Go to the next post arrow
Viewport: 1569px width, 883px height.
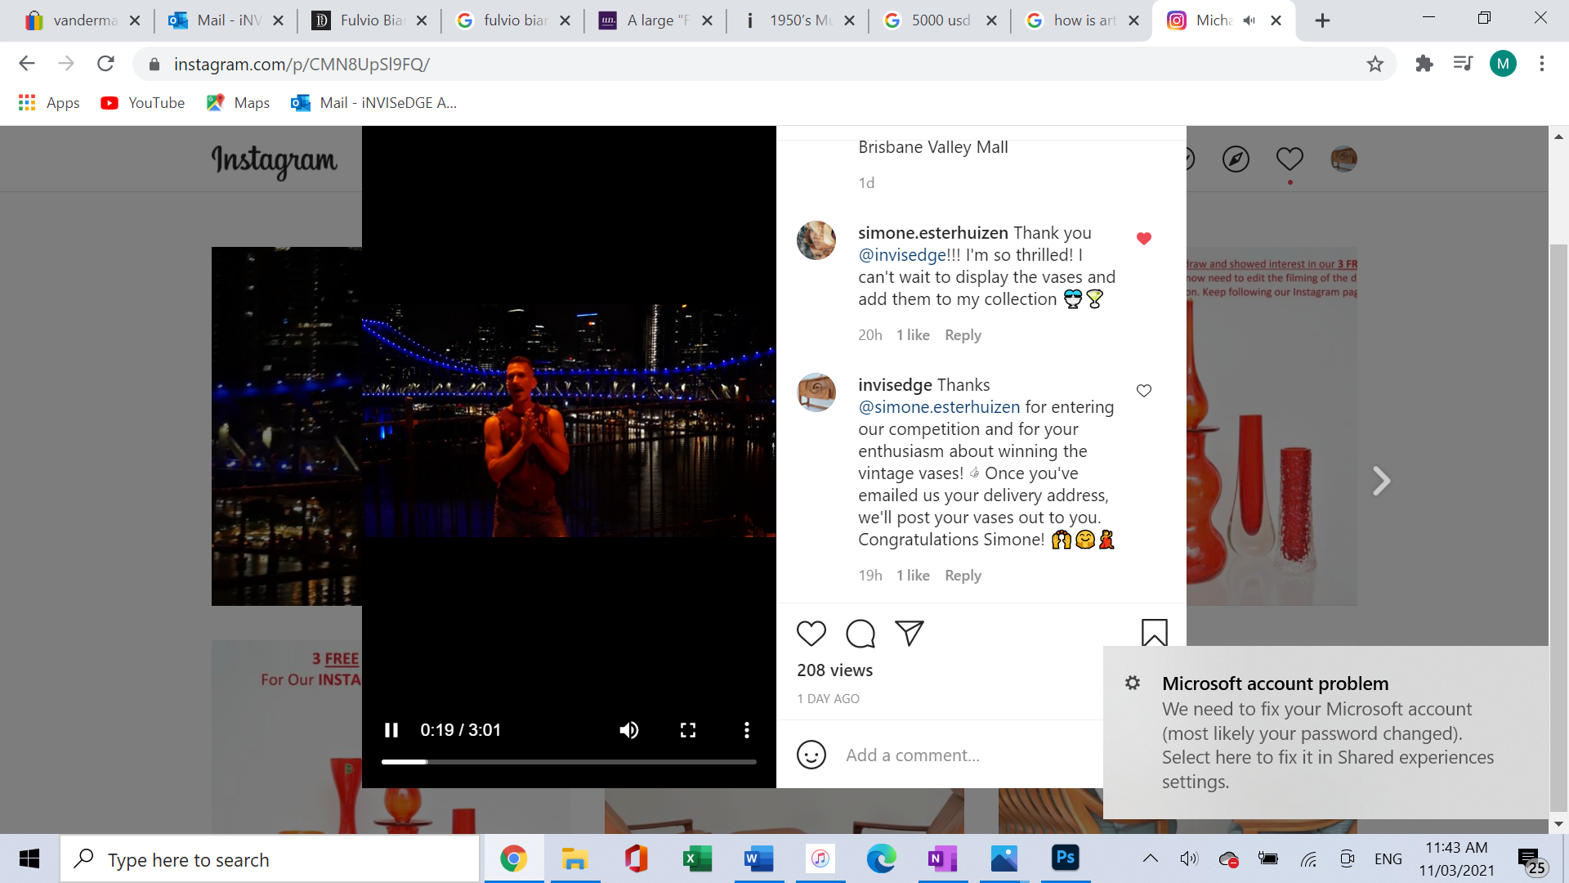(x=1381, y=481)
